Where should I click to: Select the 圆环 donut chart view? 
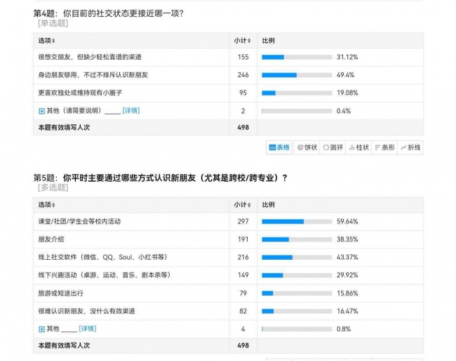[333, 147]
